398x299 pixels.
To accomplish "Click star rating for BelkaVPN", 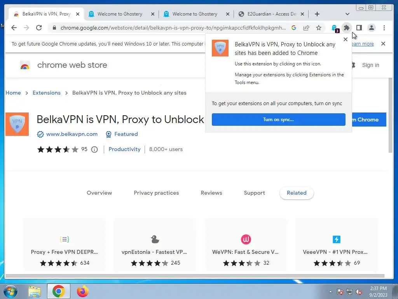I will click(58, 149).
